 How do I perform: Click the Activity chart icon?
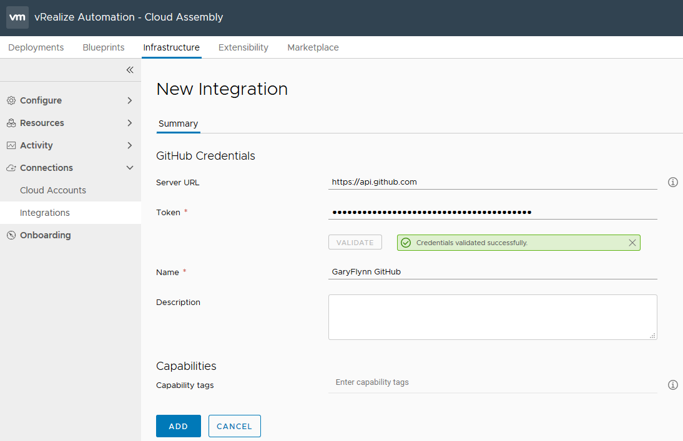click(x=11, y=145)
